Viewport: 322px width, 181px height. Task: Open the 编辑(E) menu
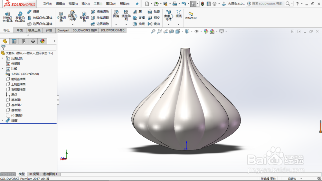(60, 4)
